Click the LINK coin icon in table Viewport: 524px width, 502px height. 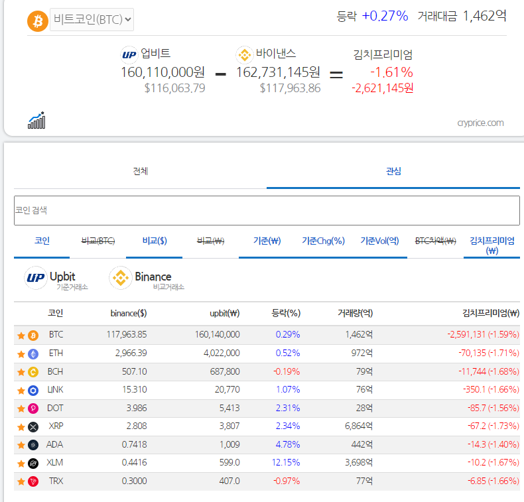point(33,391)
